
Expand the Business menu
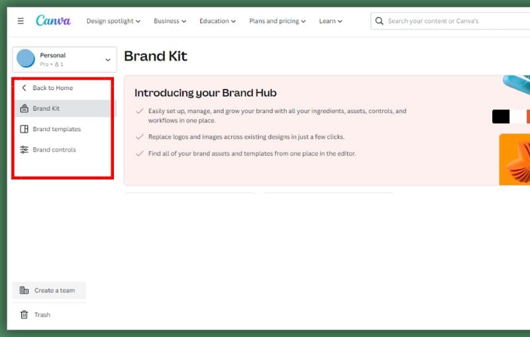coord(170,21)
